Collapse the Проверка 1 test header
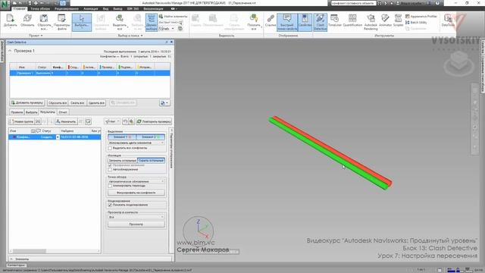Screen dimensions: 485x273 [x=10, y=51]
